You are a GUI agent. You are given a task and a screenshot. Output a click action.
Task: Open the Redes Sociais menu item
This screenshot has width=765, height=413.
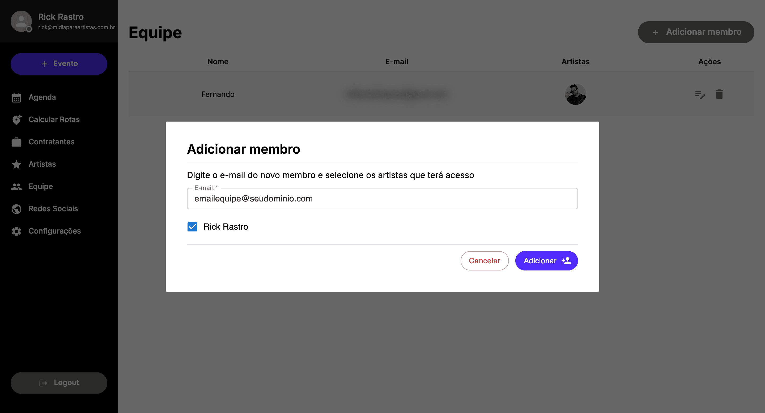point(53,209)
